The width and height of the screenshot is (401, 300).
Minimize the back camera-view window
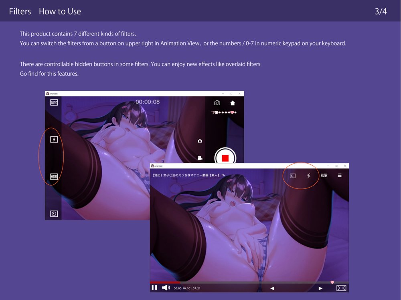point(223,94)
